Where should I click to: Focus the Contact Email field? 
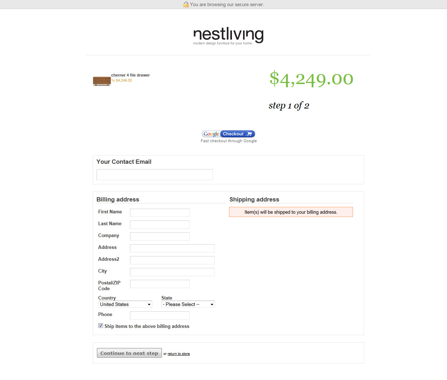[x=155, y=175]
